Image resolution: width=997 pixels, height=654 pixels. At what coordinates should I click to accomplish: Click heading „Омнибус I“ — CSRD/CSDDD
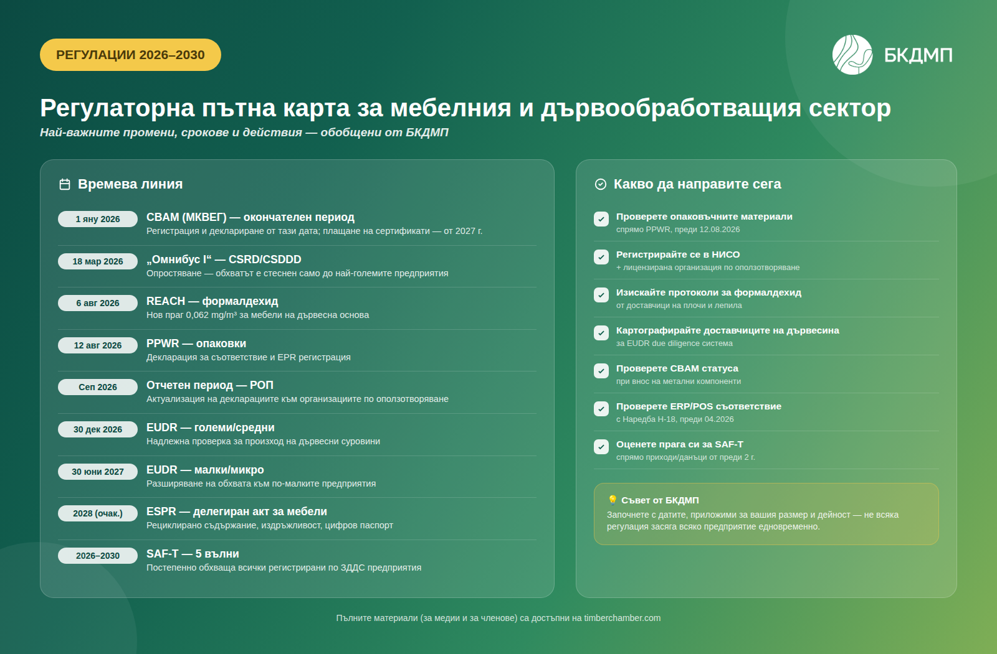tap(224, 259)
